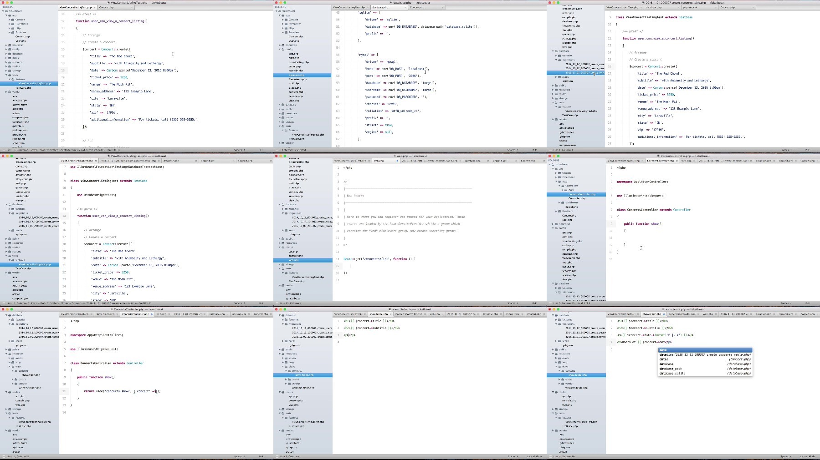Click the Middleware folder icon

tap(563, 202)
